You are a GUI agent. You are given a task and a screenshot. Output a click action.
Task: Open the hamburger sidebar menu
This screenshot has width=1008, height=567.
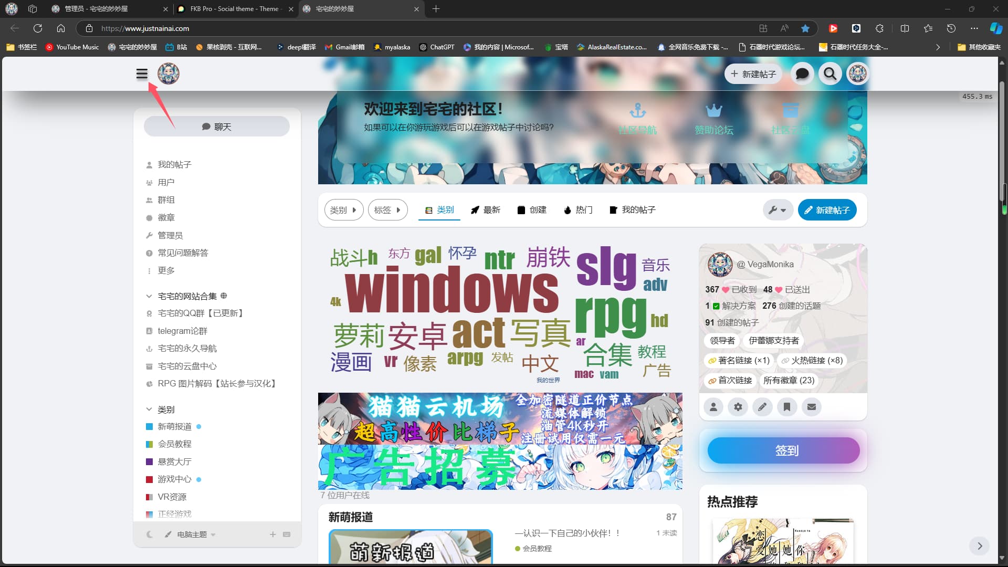(142, 74)
